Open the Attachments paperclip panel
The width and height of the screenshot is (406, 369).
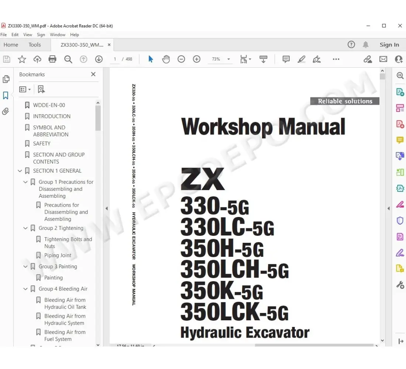click(x=6, y=111)
